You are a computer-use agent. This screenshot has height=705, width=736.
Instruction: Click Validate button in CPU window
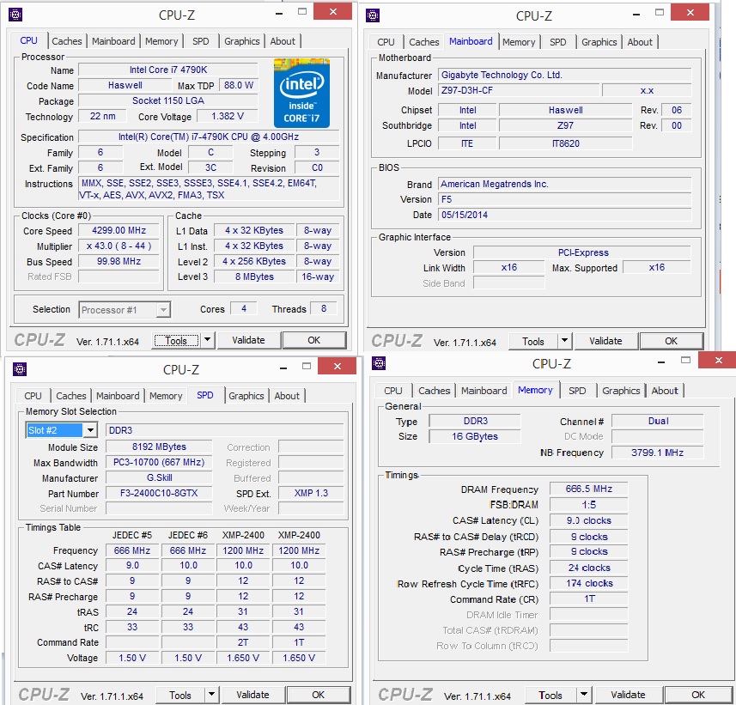click(x=248, y=340)
